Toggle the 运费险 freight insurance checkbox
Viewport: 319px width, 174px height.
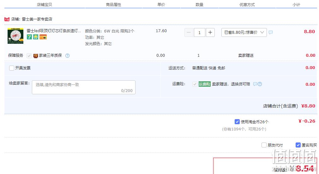[x=195, y=84]
